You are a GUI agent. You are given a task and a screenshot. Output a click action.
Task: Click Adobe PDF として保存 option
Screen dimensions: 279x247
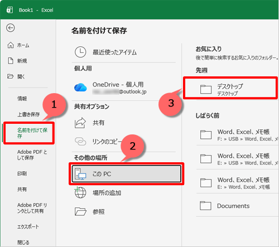pyautogui.click(x=32, y=155)
